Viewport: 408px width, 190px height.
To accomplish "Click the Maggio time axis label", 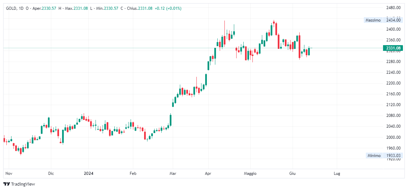I will click(x=250, y=174).
